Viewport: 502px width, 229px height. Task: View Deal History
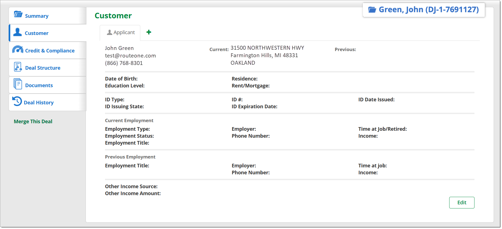coord(48,102)
